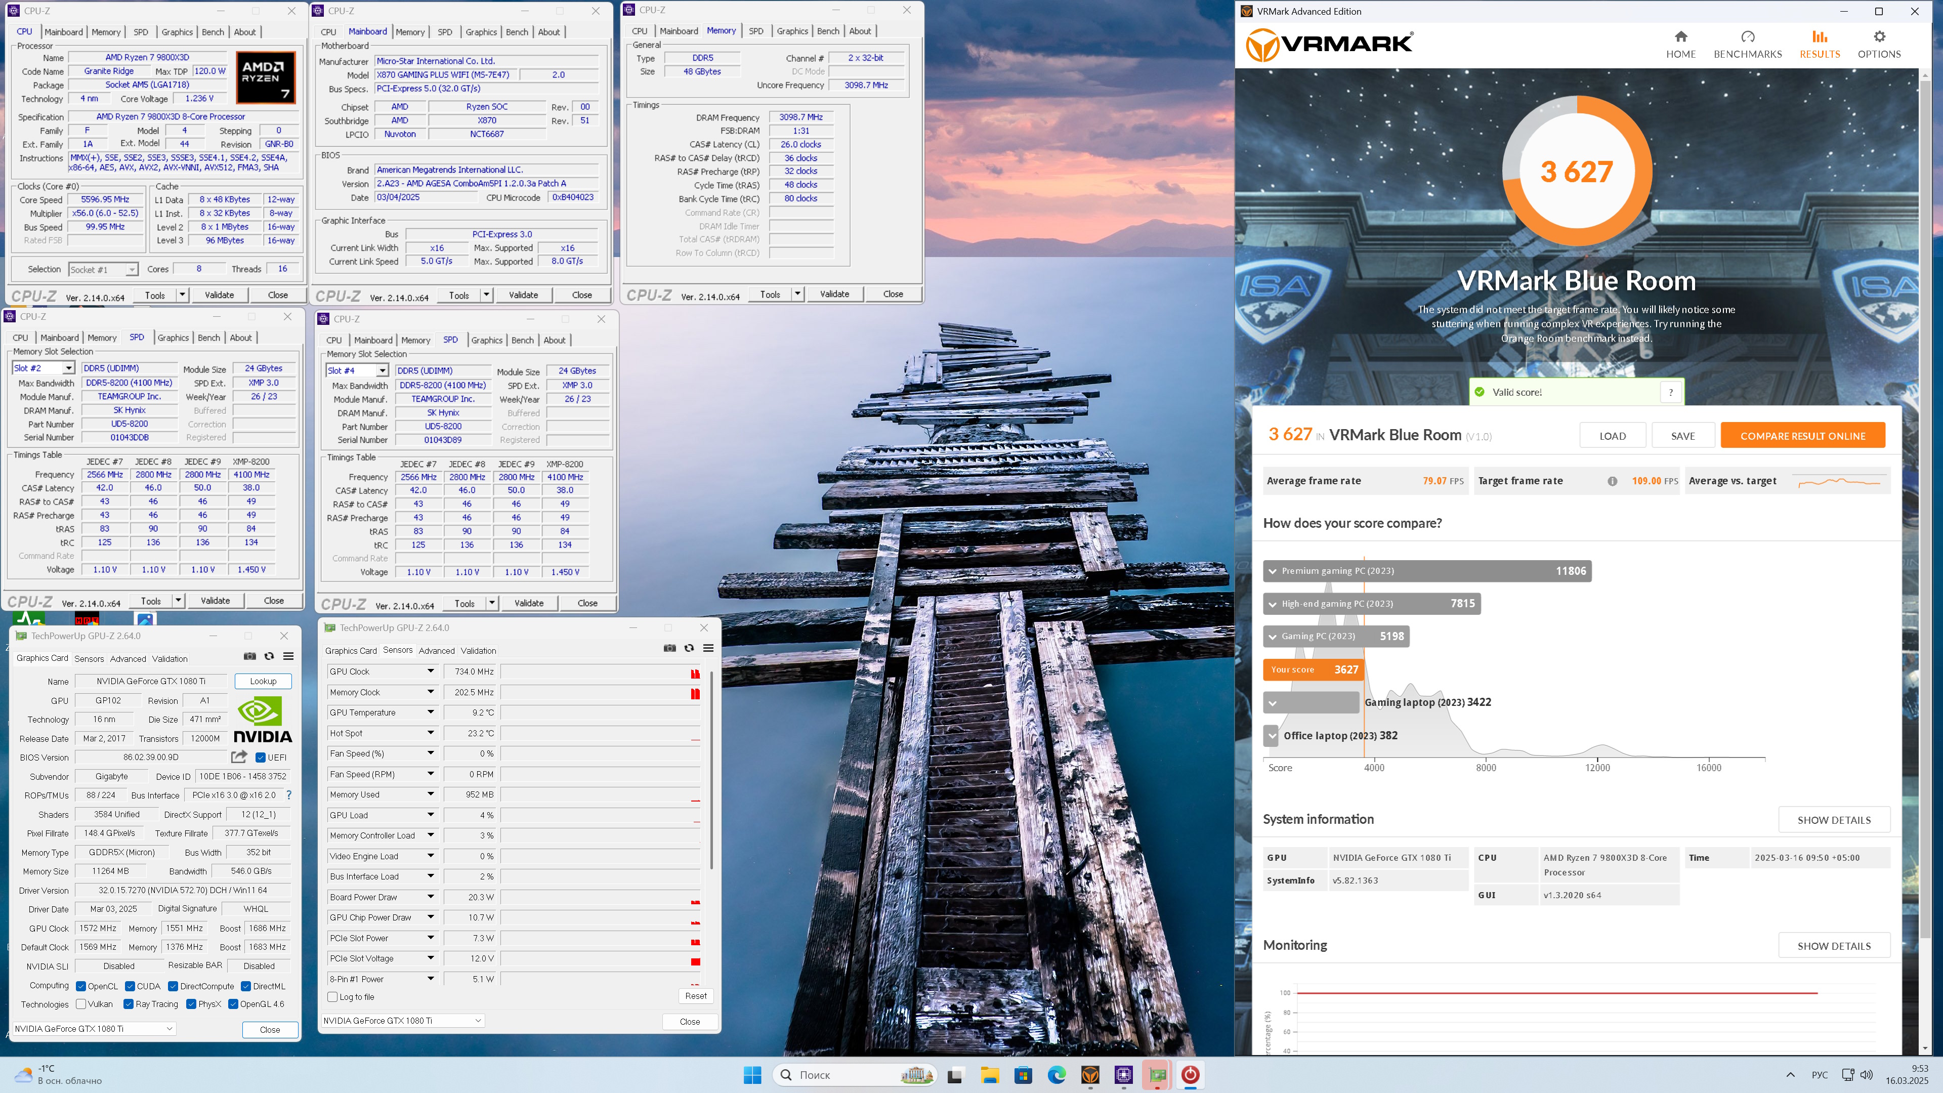
Task: Click refresh icon in GPU-Z Graphics Card window
Action: [x=269, y=656]
